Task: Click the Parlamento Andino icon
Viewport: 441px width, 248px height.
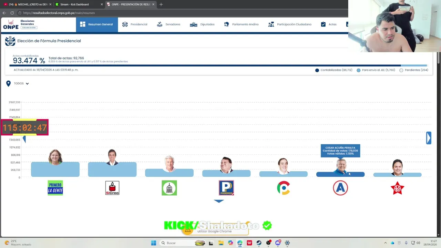Action: (226, 24)
